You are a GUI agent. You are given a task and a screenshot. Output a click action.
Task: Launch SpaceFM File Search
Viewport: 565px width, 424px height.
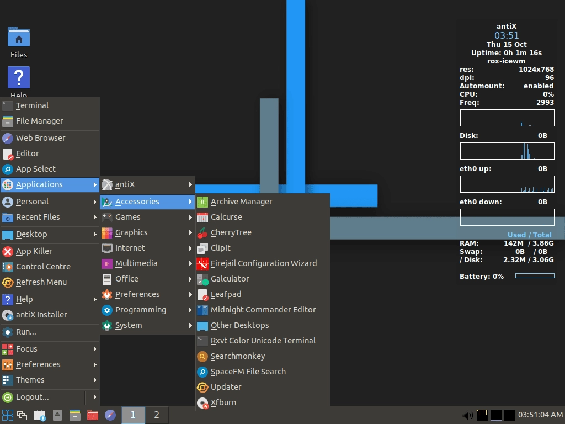point(262,372)
